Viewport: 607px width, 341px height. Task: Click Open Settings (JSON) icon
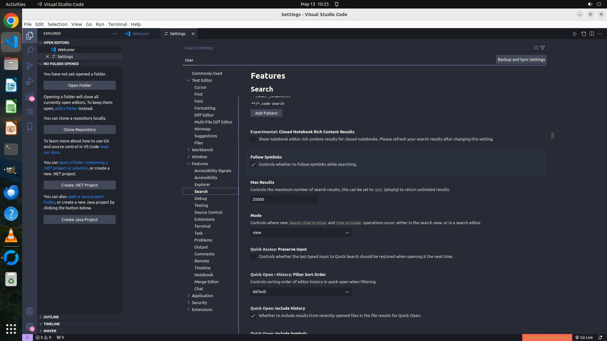tap(583, 34)
